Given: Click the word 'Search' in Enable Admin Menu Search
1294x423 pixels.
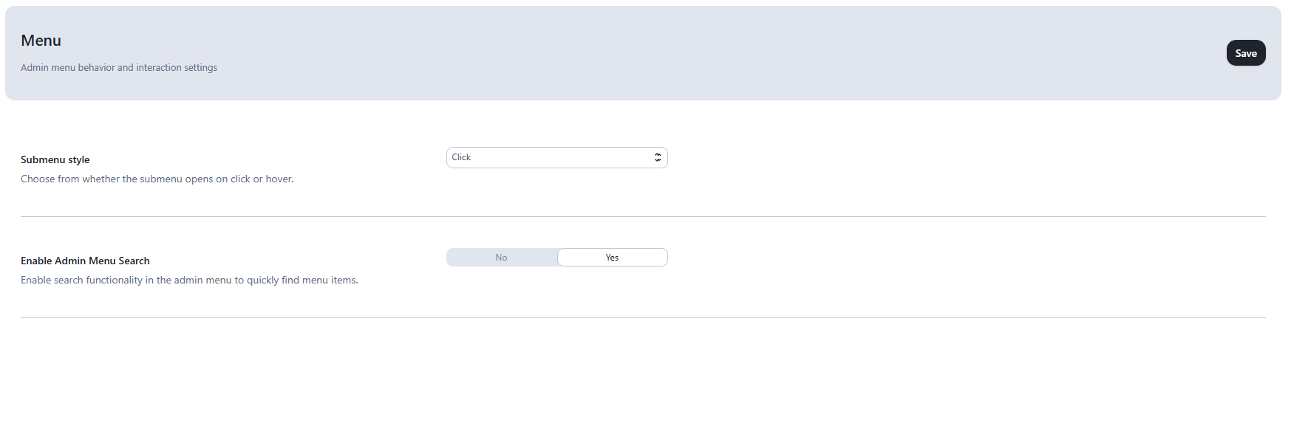Looking at the screenshot, I should (134, 261).
